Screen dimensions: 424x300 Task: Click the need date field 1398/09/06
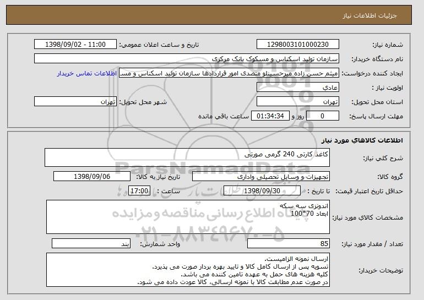point(92,177)
